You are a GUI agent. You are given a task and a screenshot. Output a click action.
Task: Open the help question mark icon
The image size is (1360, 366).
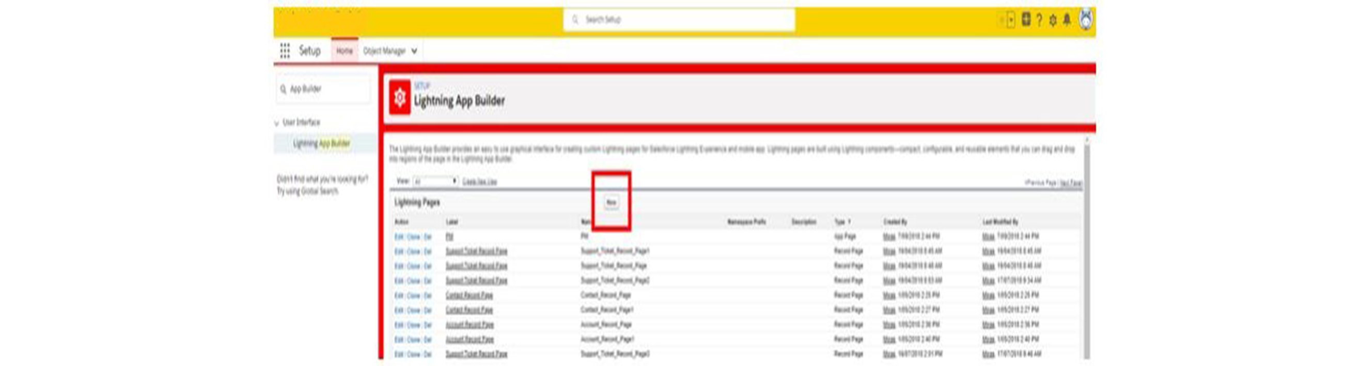[1039, 20]
